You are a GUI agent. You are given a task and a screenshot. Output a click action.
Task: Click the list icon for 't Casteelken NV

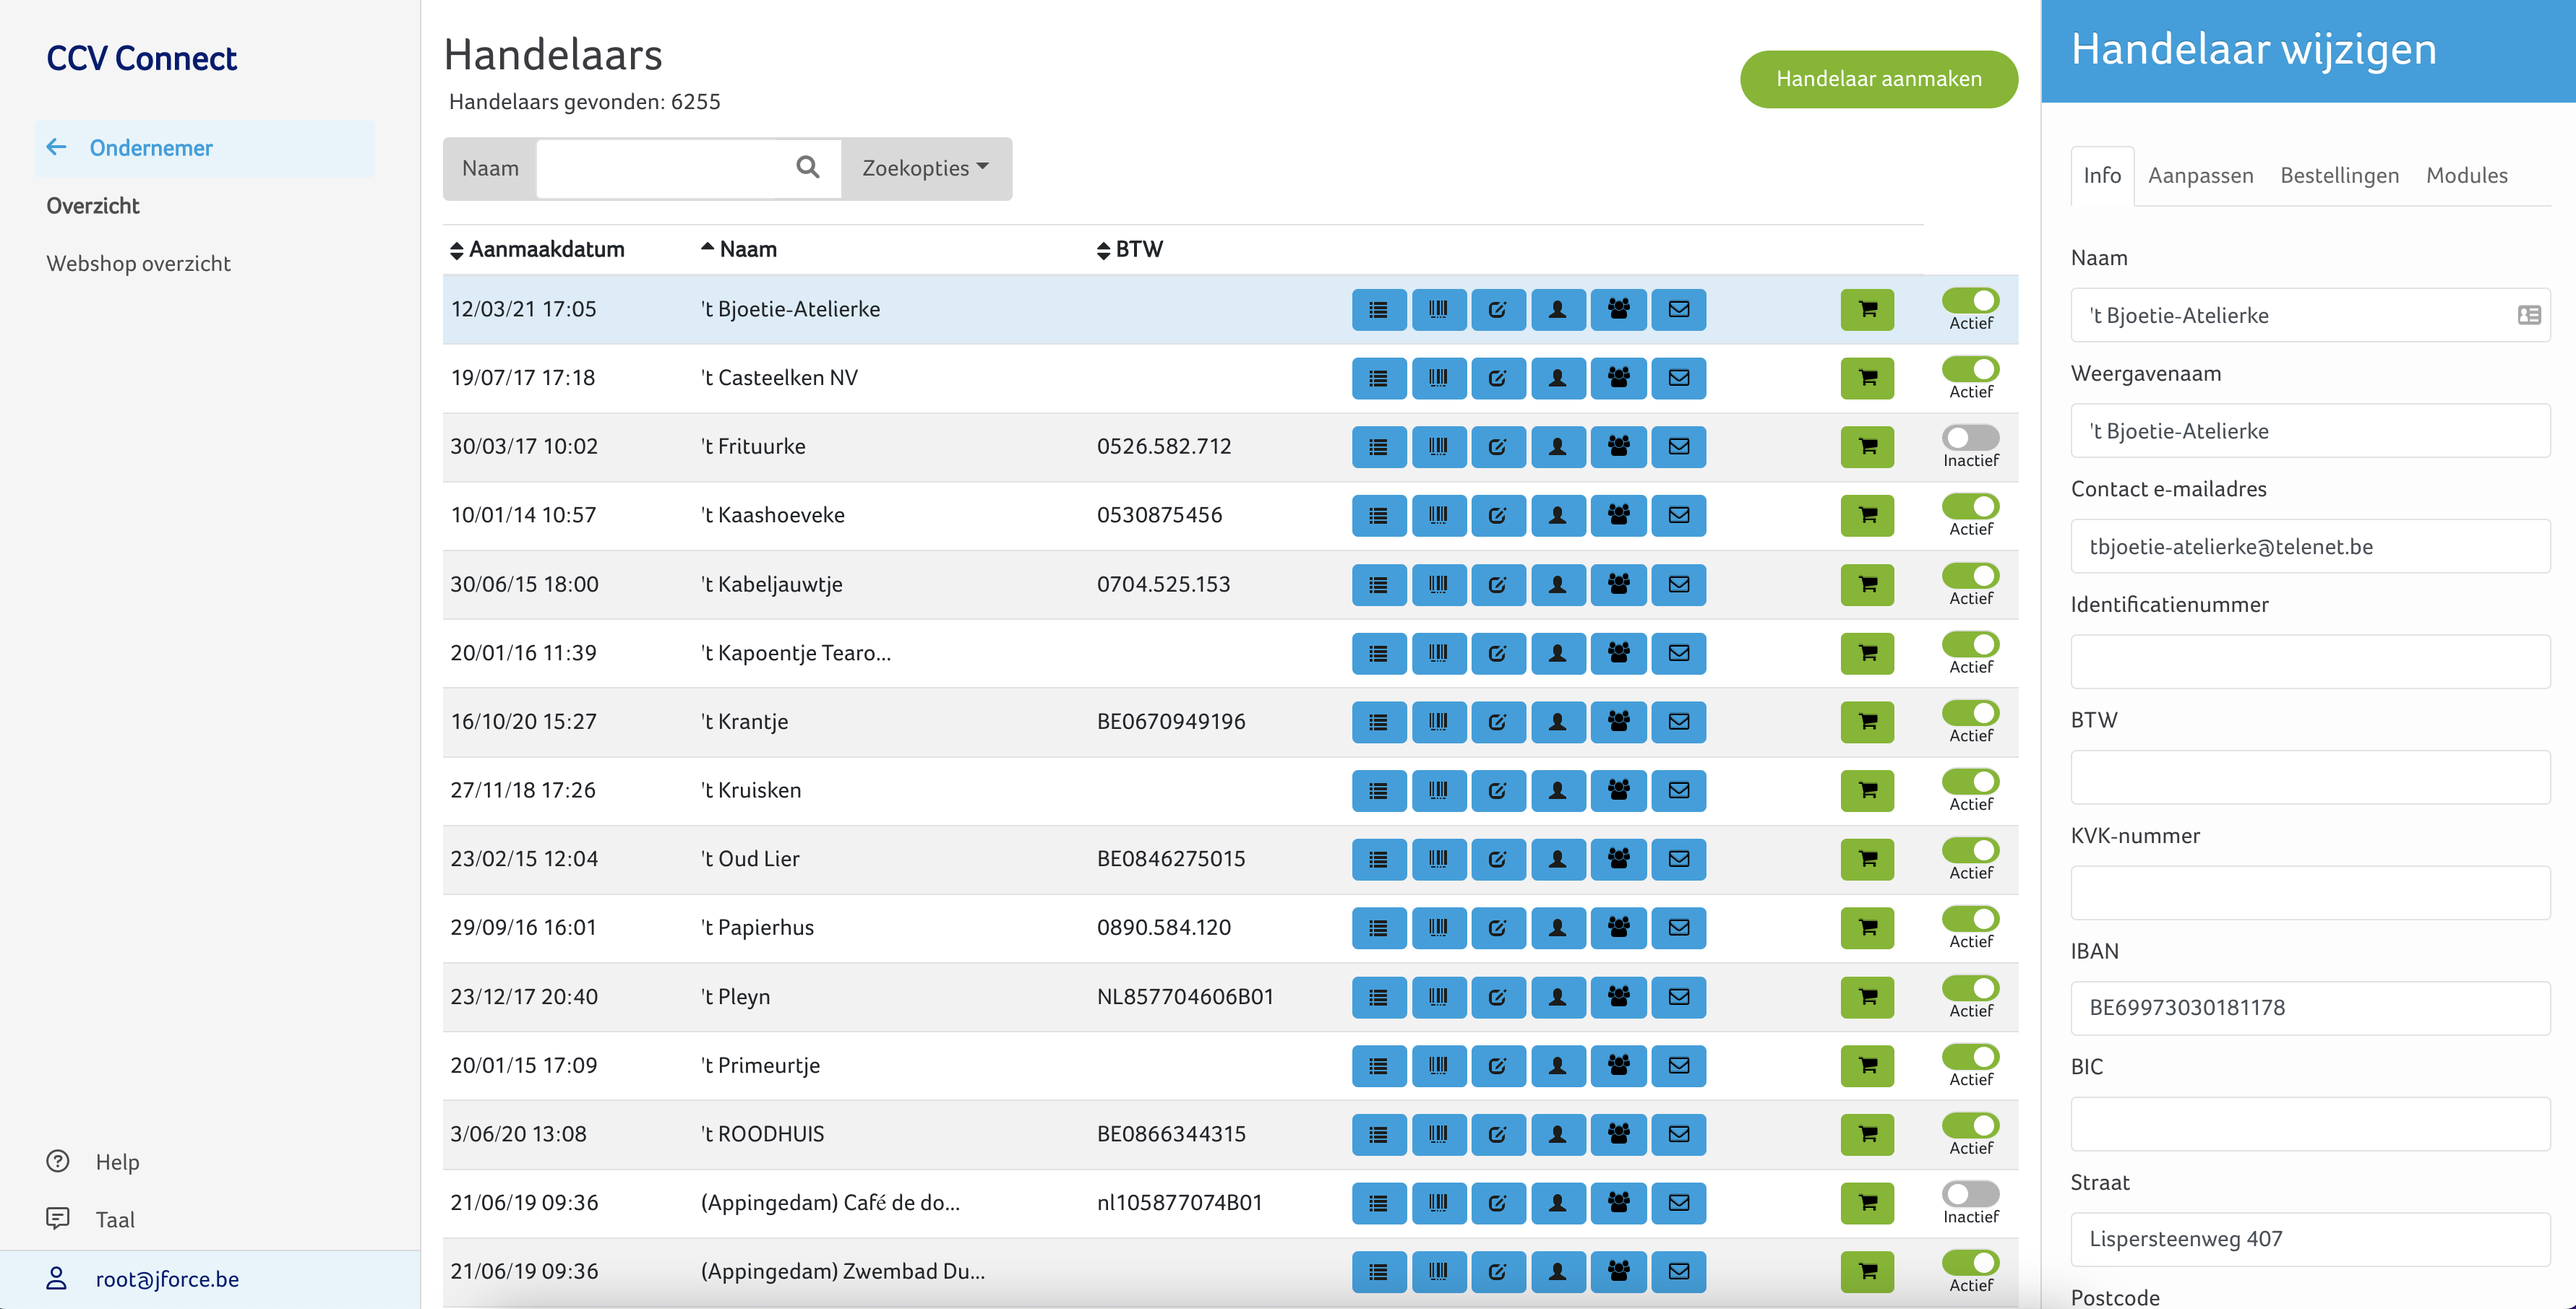click(x=1378, y=378)
